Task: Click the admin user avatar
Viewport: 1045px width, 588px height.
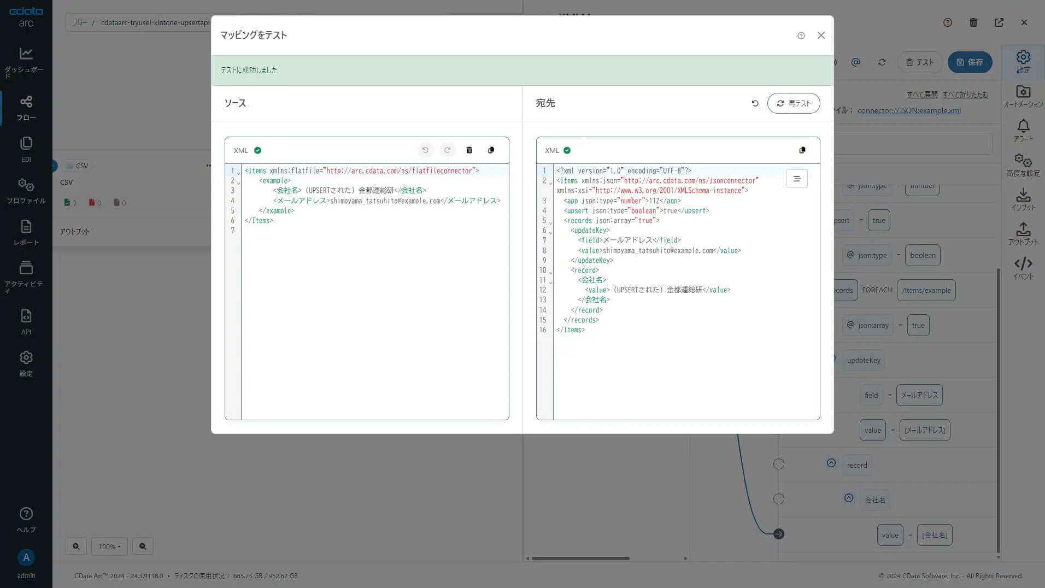Action: click(x=26, y=557)
